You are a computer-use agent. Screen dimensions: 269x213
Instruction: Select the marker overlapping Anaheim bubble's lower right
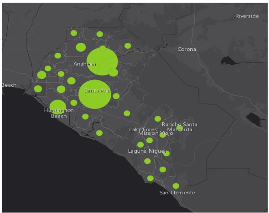(113, 72)
